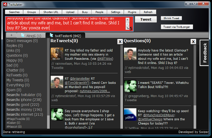Click the 'Done retrieving' status text
This screenshot has height=138, width=212.
pos(14,132)
